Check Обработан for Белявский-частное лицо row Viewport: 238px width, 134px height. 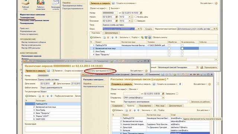pos(169,48)
